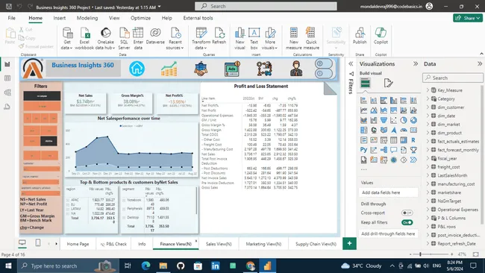Select the Python visual icon
Image resolution: width=485 pixels, height=273 pixels.
(364, 150)
